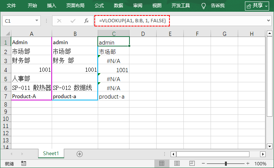The width and height of the screenshot is (274, 168).
Task: Click cell B6 with SP-012 数据线
Action: tap(75, 88)
